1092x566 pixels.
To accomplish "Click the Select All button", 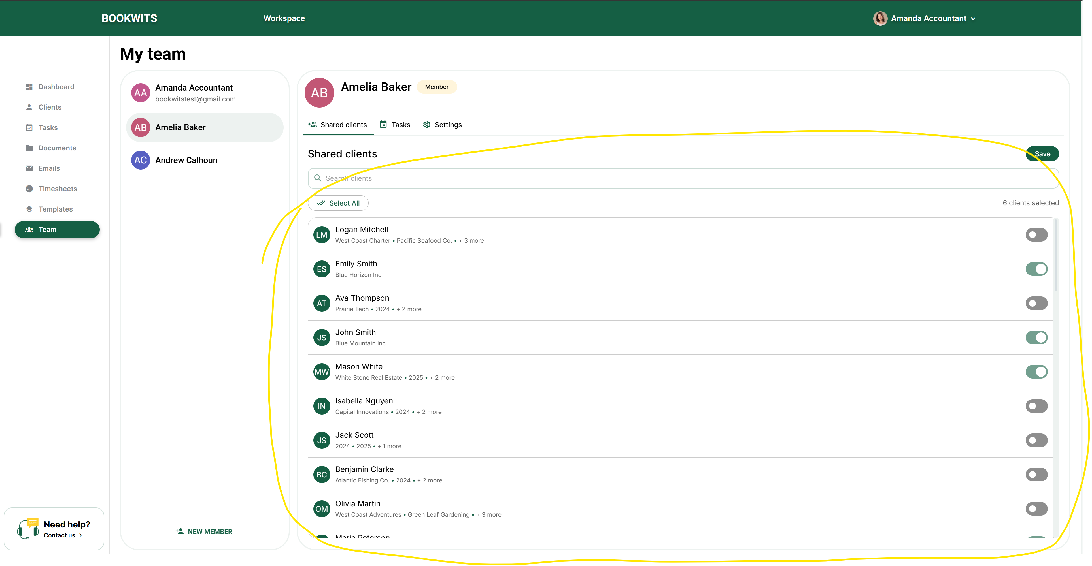I will pyautogui.click(x=338, y=203).
